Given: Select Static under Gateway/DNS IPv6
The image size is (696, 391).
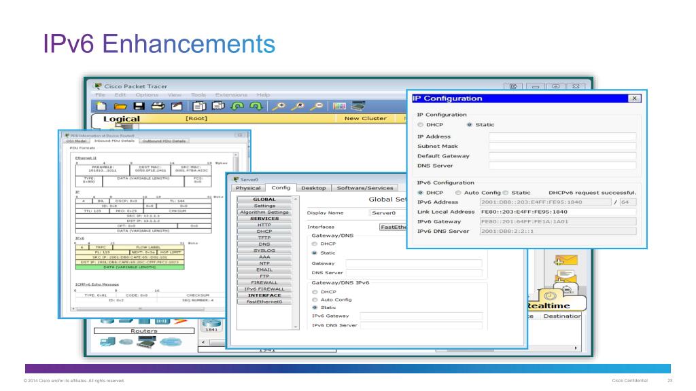Looking at the screenshot, I should [315, 308].
